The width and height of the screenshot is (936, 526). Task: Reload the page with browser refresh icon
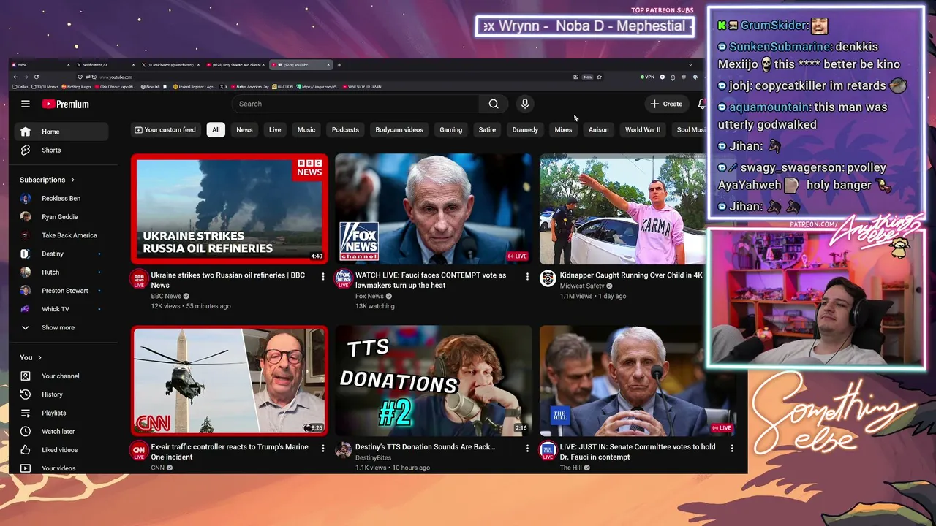pyautogui.click(x=37, y=77)
